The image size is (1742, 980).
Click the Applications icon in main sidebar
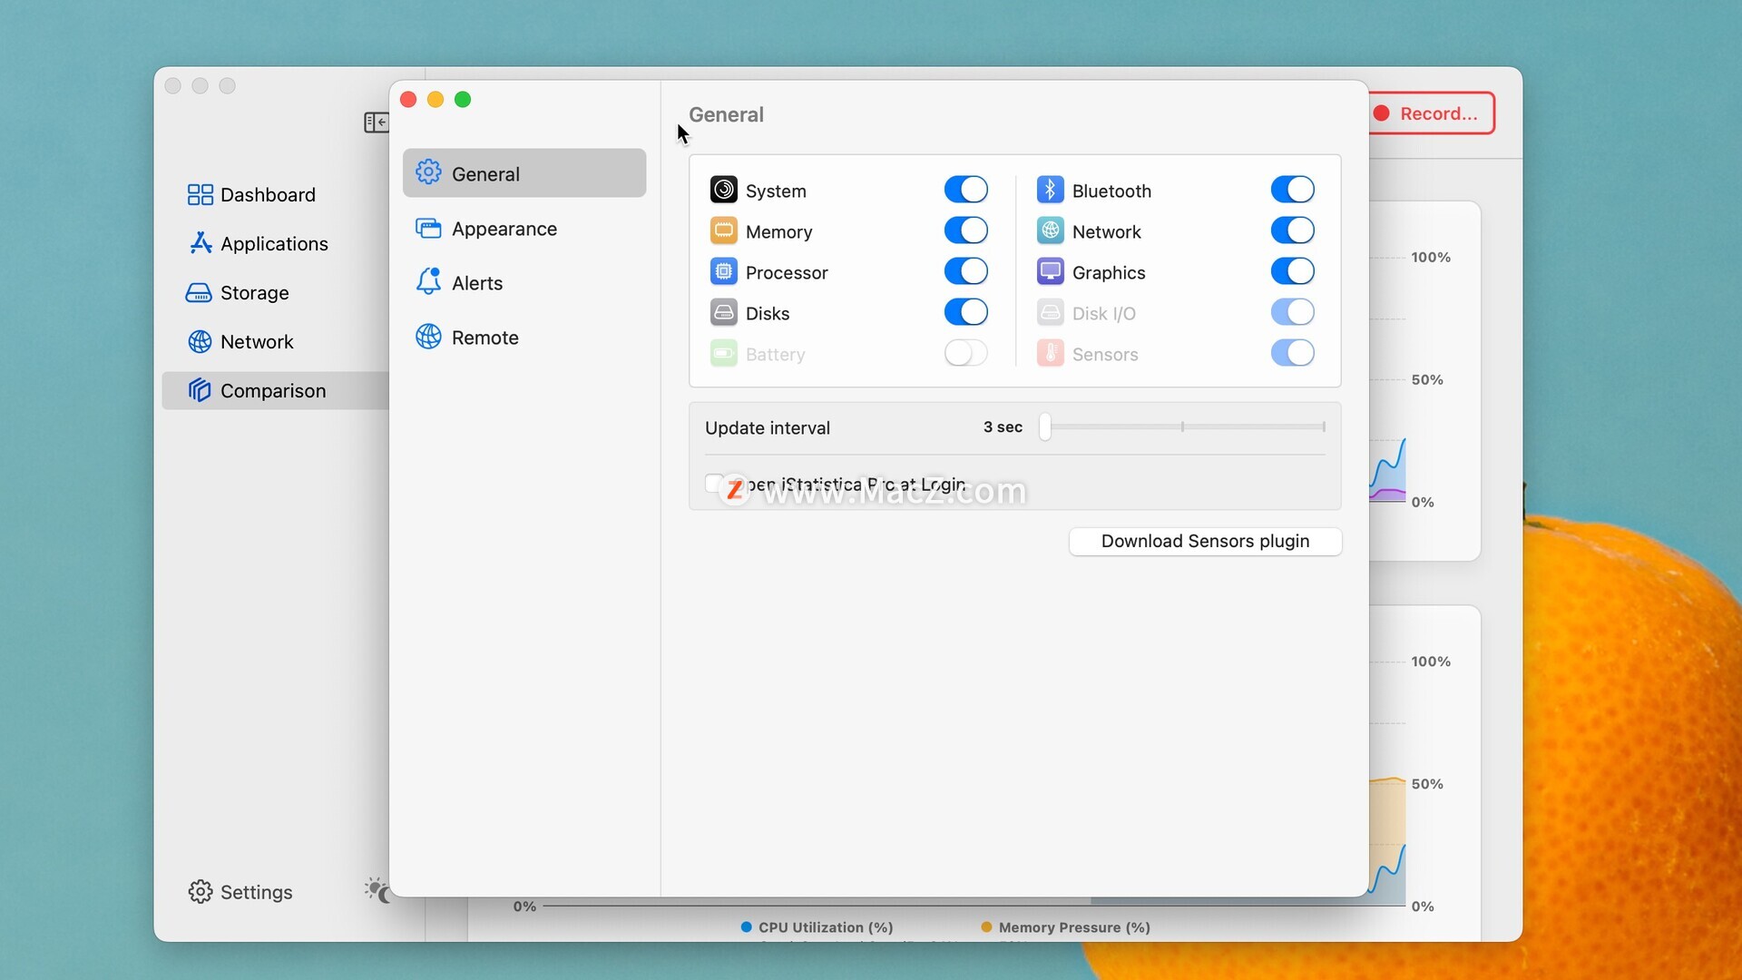200,243
